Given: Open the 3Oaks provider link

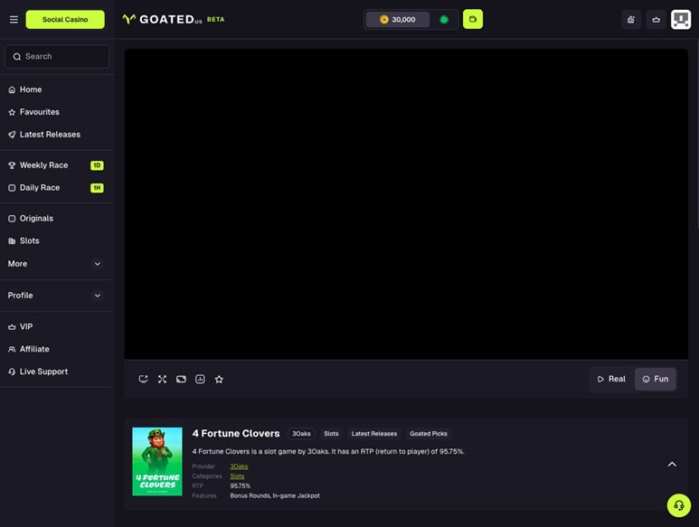Looking at the screenshot, I should click(239, 466).
